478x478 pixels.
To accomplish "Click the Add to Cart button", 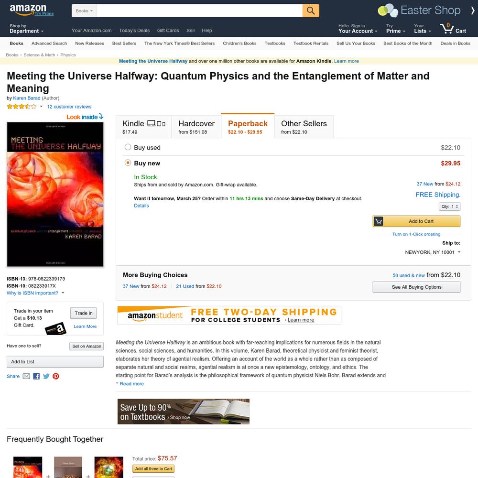I will point(416,221).
